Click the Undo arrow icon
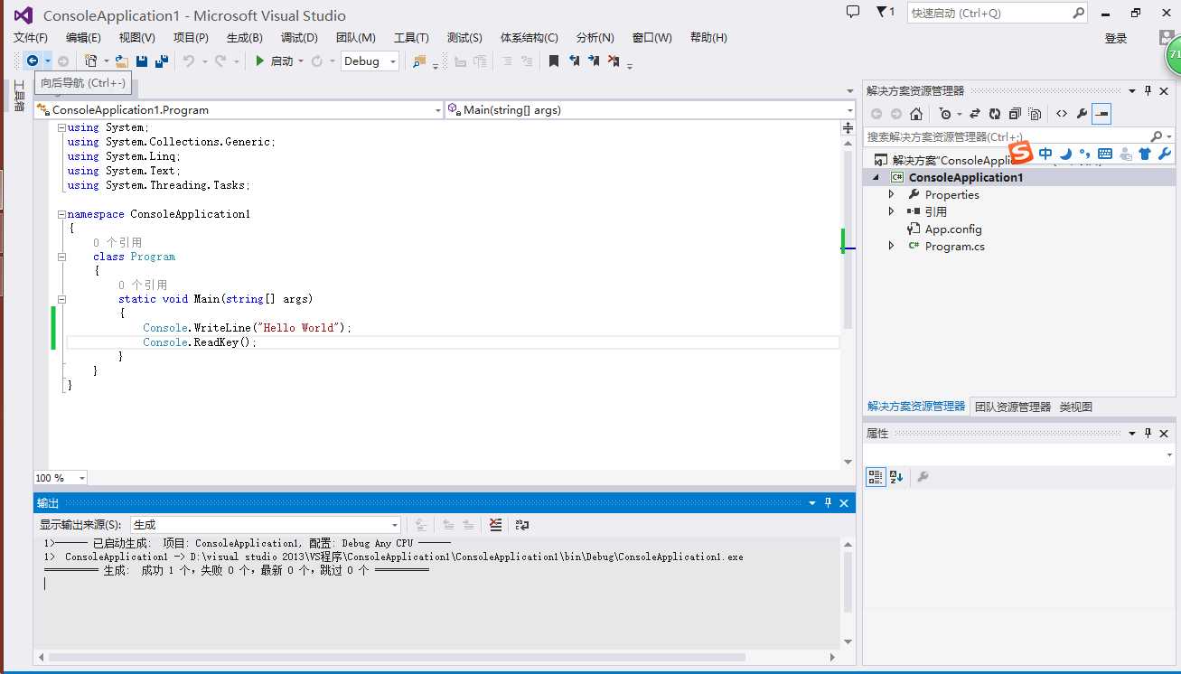The image size is (1181, 674). pyautogui.click(x=189, y=61)
